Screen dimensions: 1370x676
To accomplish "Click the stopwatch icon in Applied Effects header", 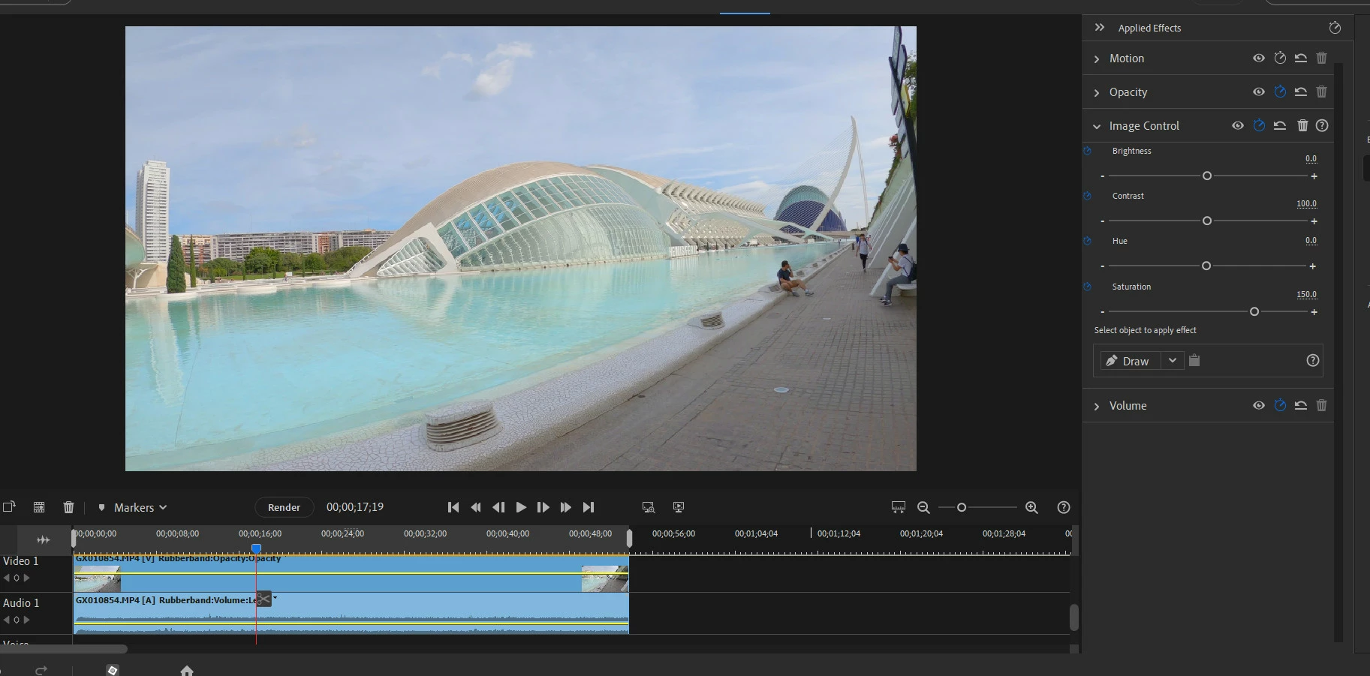I will [x=1335, y=28].
